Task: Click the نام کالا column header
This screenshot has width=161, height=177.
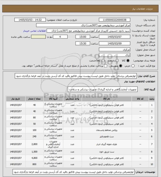Action: coord(107,99)
